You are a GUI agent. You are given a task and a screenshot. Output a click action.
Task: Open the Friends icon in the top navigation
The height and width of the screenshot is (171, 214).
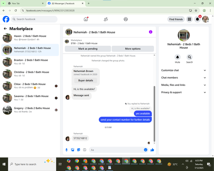click(106, 19)
